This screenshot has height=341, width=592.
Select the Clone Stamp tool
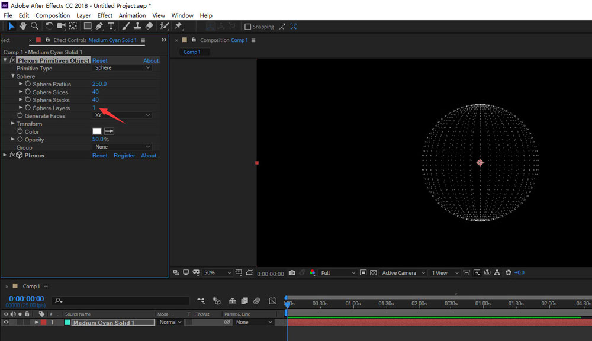click(137, 26)
